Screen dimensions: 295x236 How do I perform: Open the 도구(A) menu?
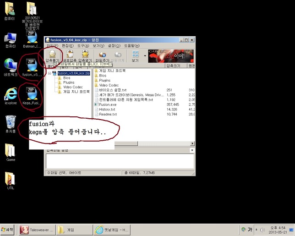tap(83, 46)
